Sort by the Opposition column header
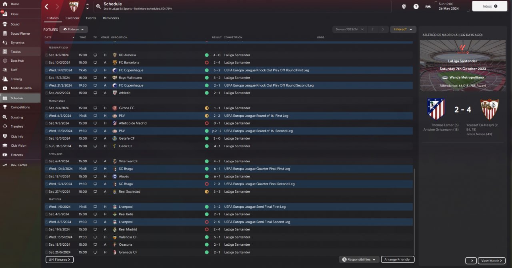 pos(119,37)
